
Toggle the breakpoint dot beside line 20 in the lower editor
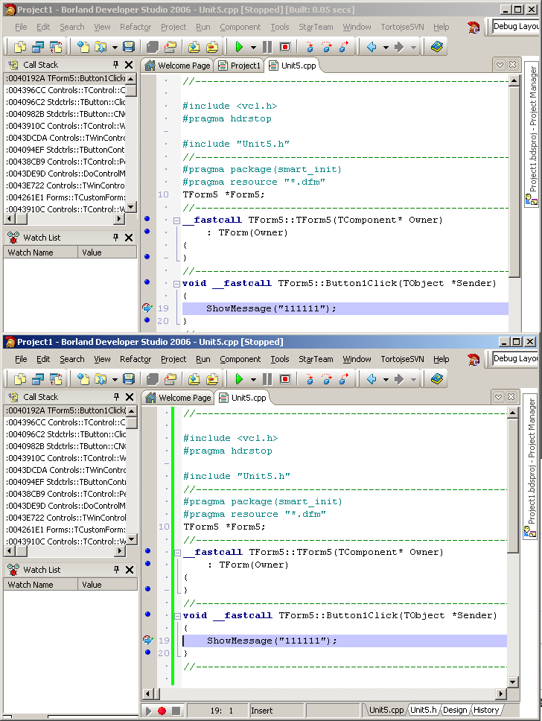pos(147,652)
